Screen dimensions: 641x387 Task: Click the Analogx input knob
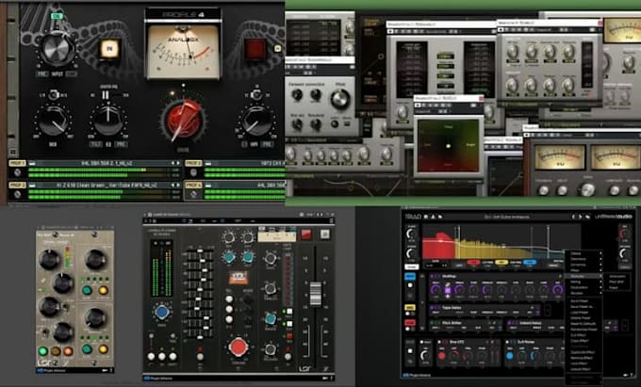pos(57,49)
